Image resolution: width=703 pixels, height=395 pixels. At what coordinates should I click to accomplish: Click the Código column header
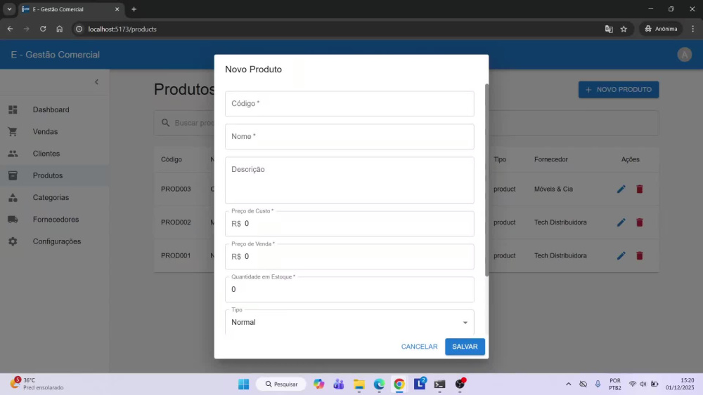click(172, 159)
